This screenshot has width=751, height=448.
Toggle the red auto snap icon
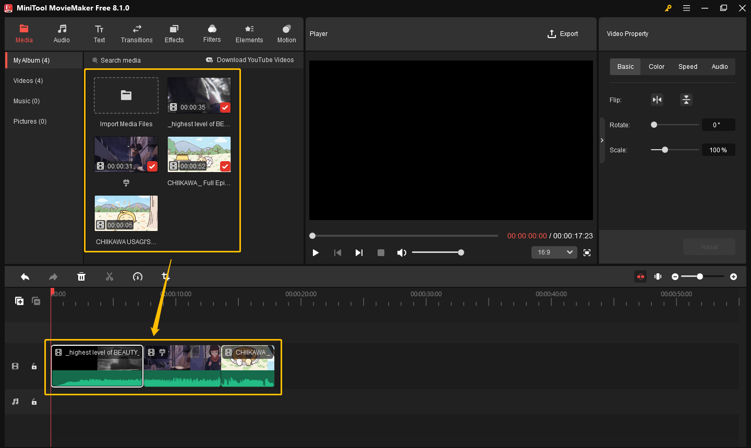point(640,276)
